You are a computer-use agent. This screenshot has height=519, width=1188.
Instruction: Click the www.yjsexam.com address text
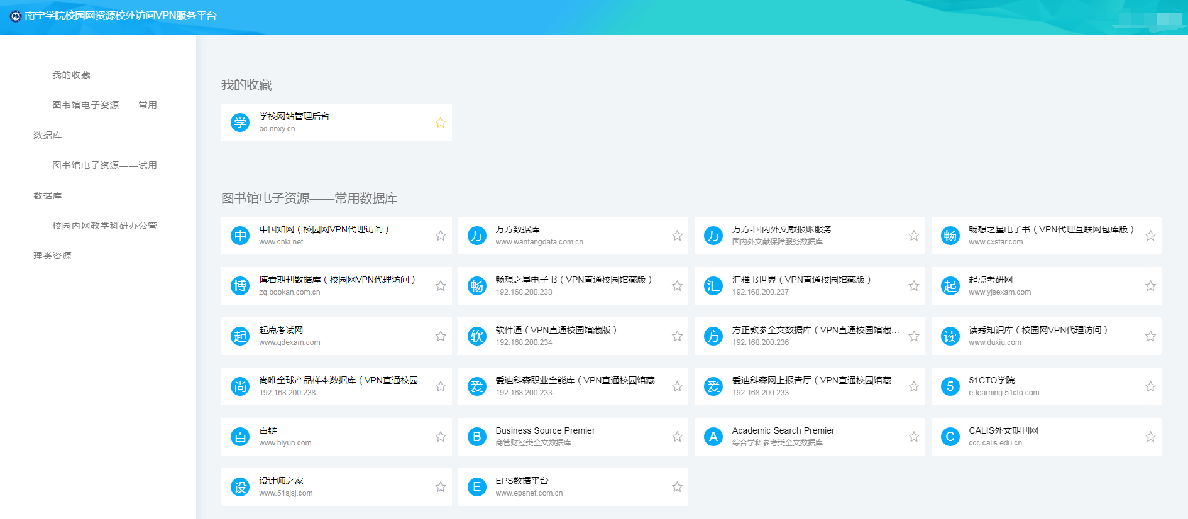pos(999,292)
